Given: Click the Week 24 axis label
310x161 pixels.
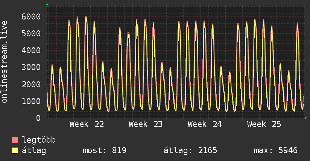Looking at the screenshot, I should tap(205, 124).
